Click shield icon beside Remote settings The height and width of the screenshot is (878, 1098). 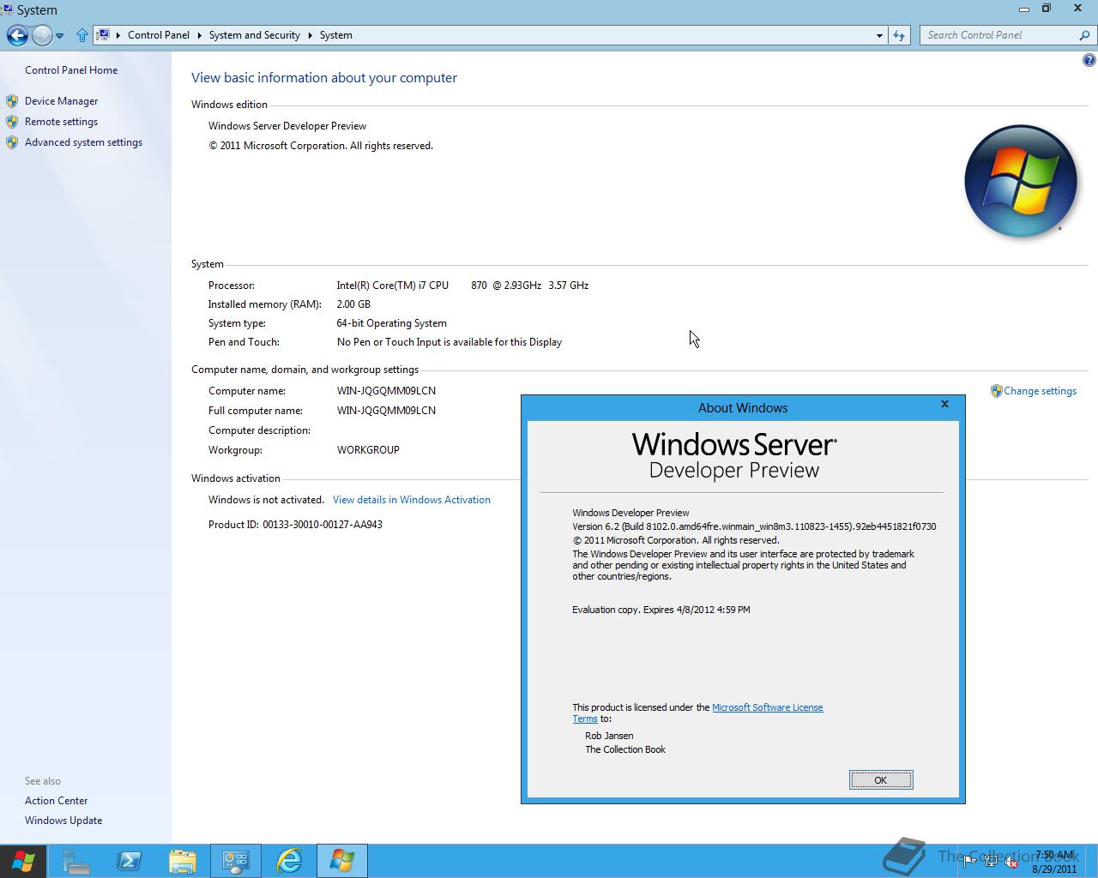click(12, 122)
